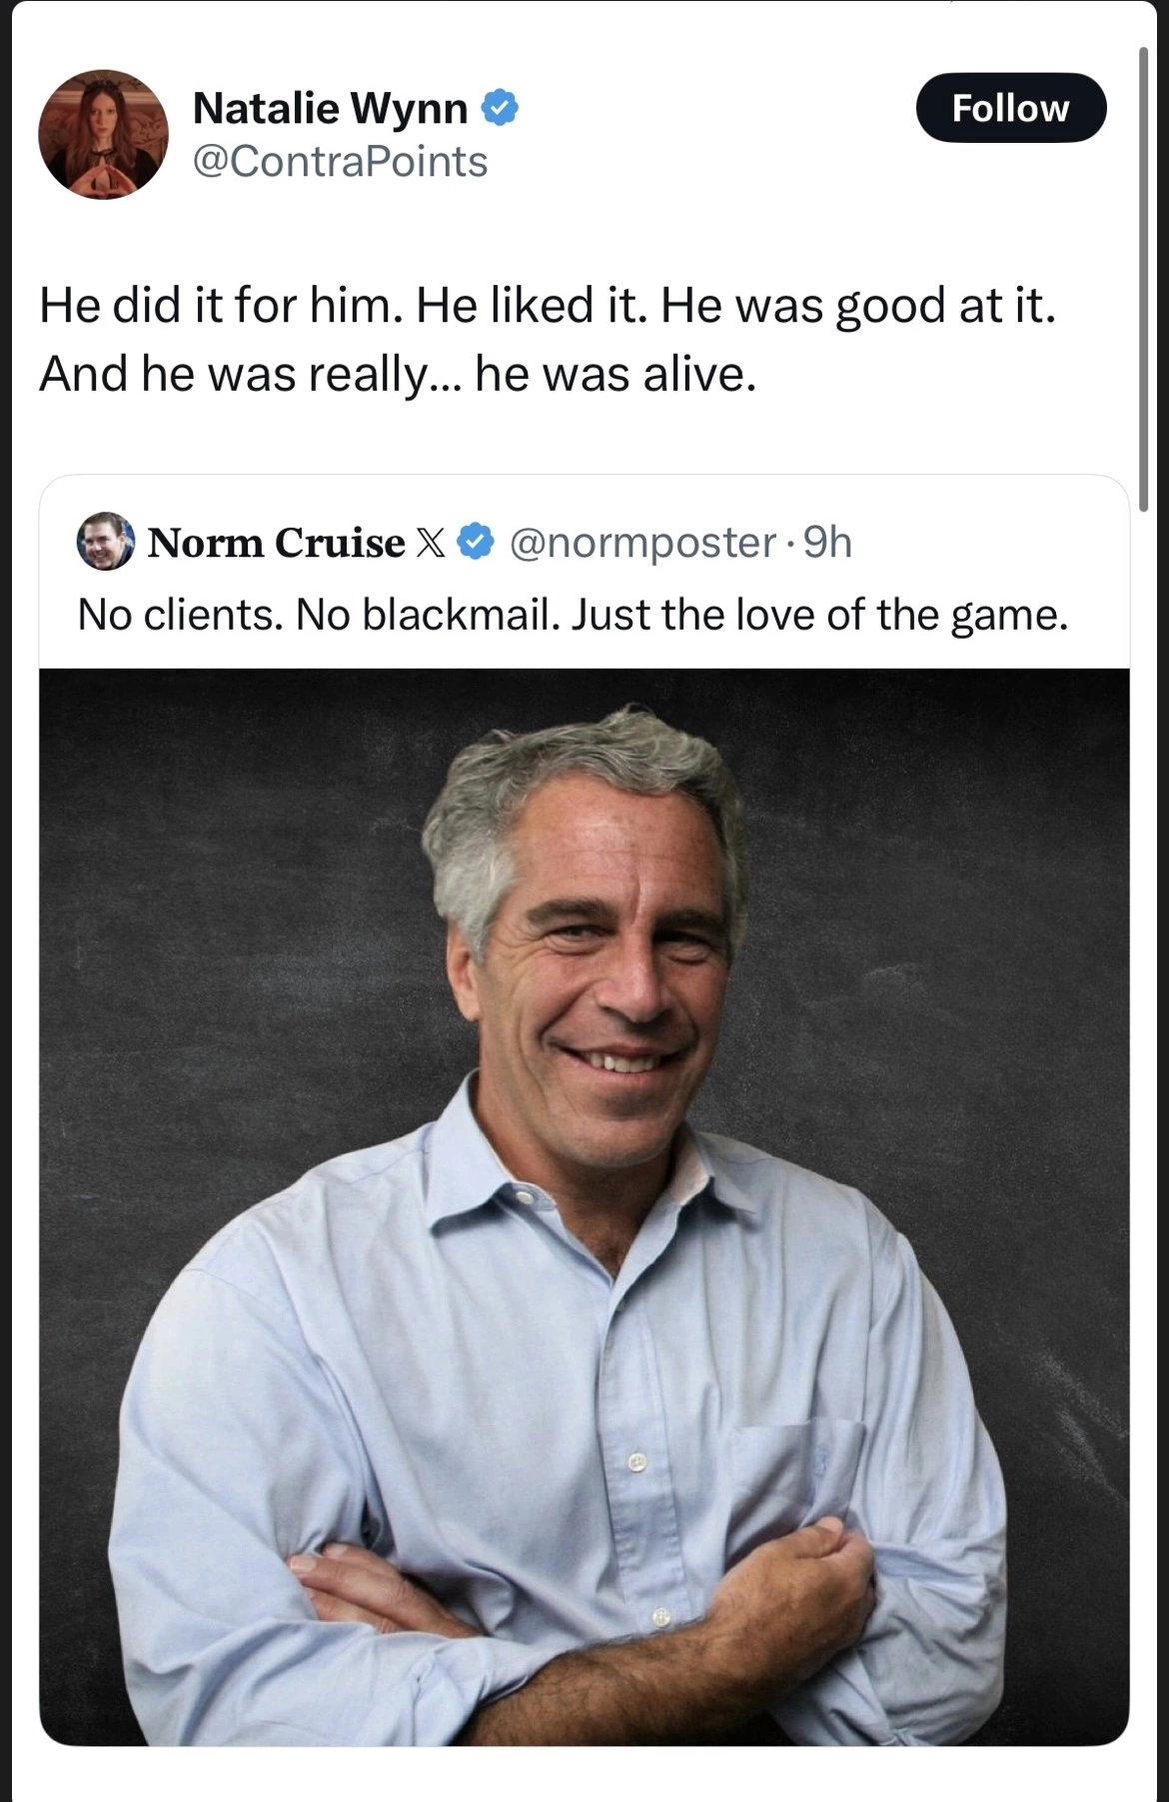Screen dimensions: 1169x1802
Task: Open Natalie Wynn's profile avatar
Action: pos(104,134)
